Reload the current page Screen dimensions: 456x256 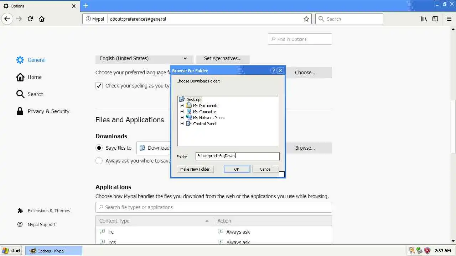30,19
